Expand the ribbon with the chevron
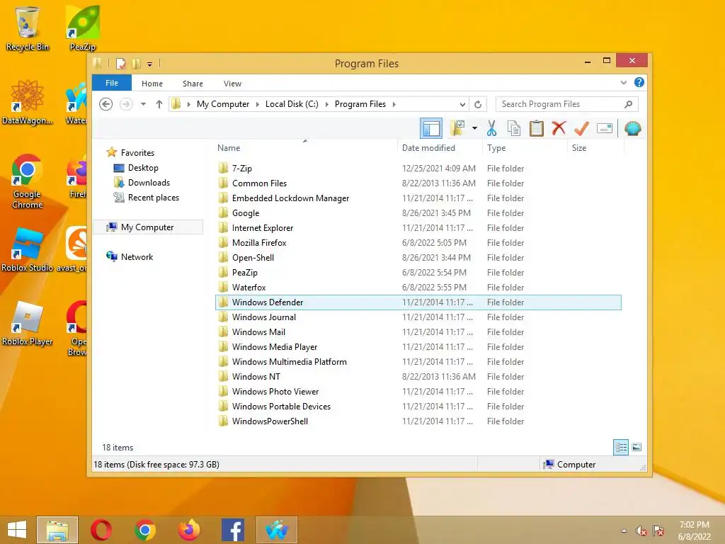The height and width of the screenshot is (544, 725). click(623, 83)
